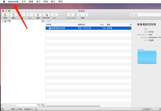Open the 解压 (Extract) dropdown arrow
161x111 pixels.
tap(32, 15)
